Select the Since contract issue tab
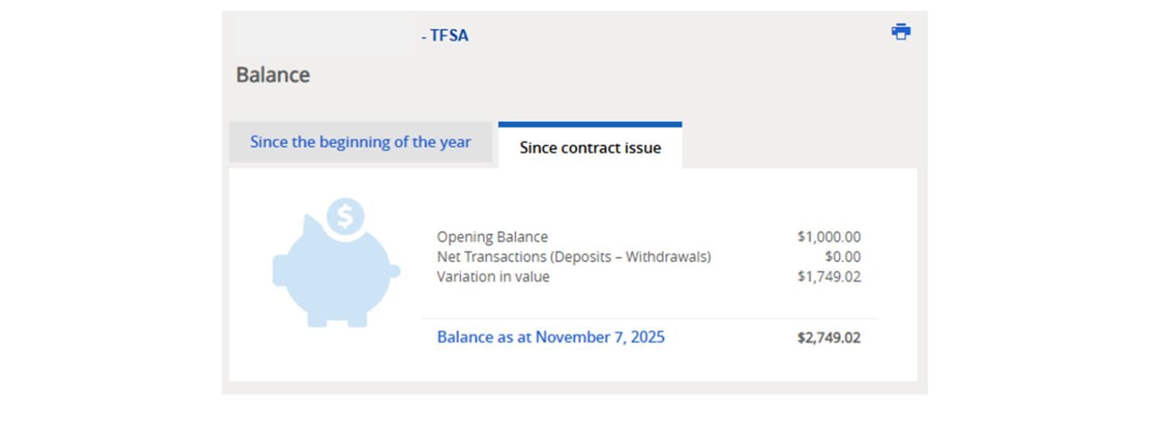 click(x=590, y=147)
